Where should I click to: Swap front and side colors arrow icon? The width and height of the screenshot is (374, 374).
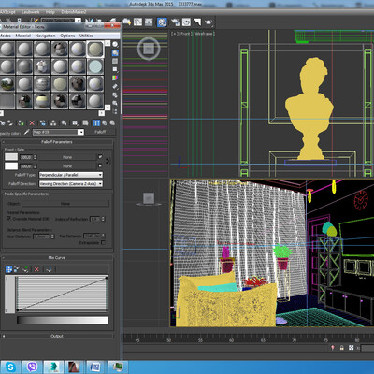(108, 162)
